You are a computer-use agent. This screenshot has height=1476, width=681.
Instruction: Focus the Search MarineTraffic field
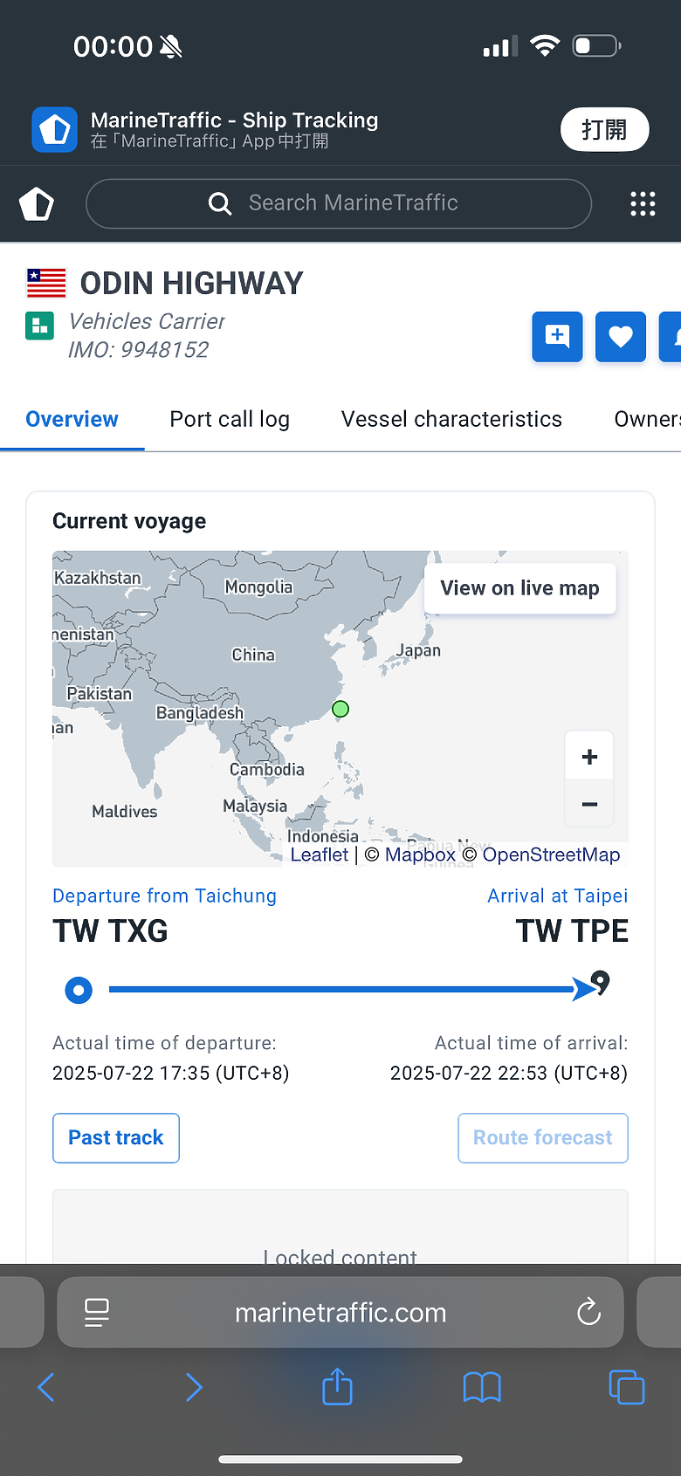coord(339,203)
